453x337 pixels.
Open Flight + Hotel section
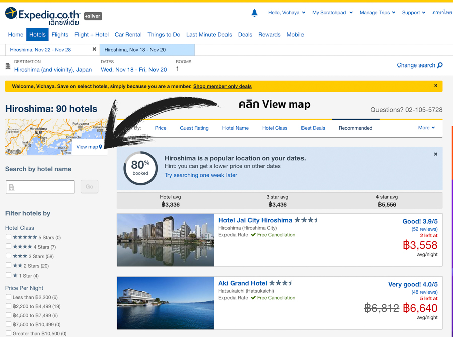[92, 34]
